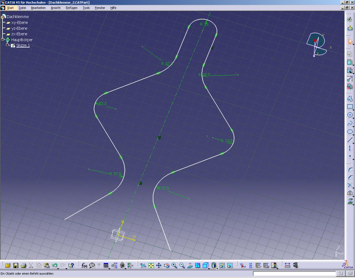Select the Line sketch tool
The image size is (355, 278).
350,140
